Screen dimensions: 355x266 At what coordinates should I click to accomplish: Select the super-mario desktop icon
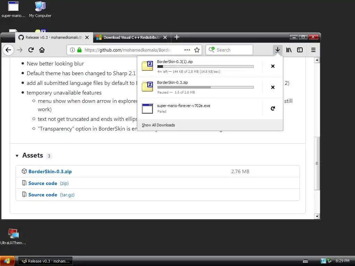tap(14, 9)
